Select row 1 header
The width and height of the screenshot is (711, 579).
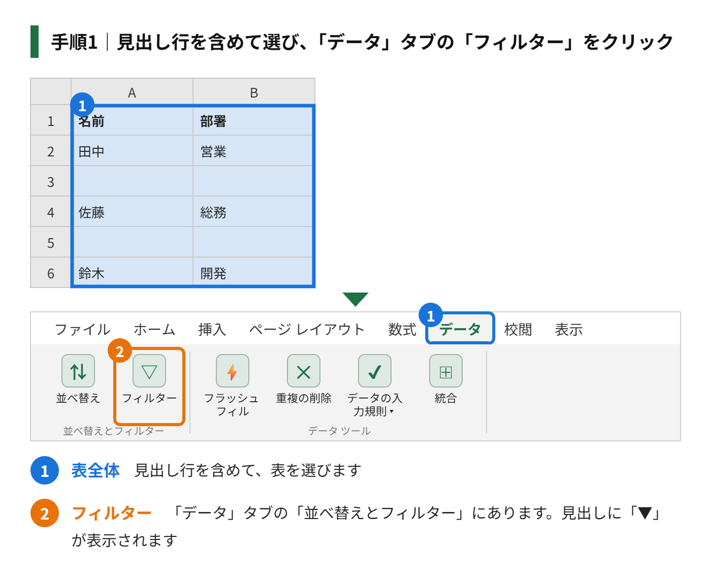pyautogui.click(x=51, y=120)
